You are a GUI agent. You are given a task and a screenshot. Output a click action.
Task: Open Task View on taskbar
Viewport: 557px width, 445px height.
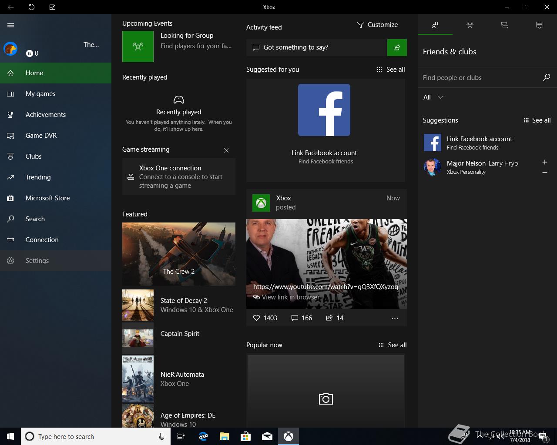(x=181, y=436)
